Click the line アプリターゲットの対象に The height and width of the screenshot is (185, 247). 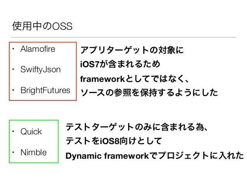(132, 50)
